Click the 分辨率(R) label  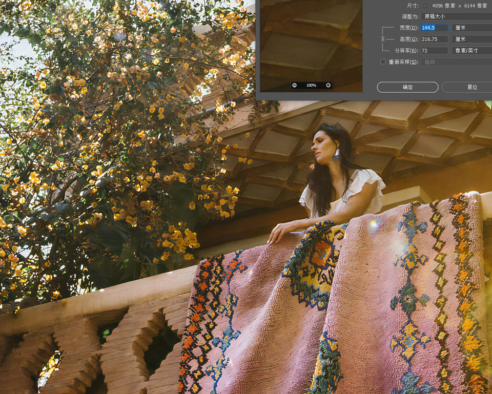tap(406, 50)
